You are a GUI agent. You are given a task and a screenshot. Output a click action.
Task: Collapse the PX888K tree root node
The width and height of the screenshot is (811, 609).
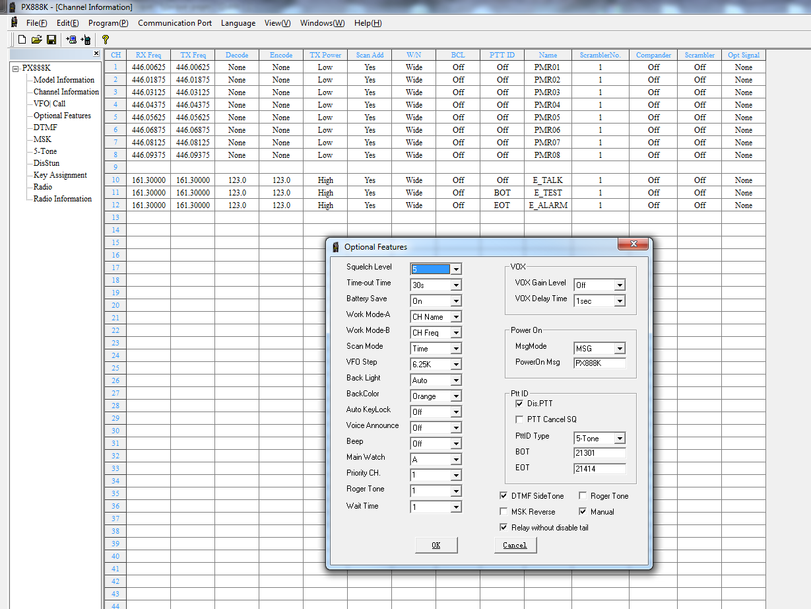pyautogui.click(x=16, y=68)
